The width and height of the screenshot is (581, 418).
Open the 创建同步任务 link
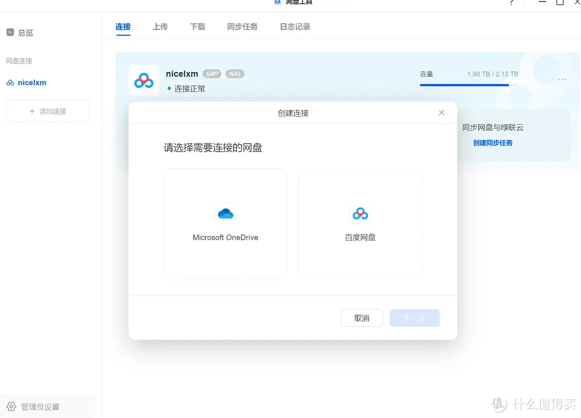(492, 143)
